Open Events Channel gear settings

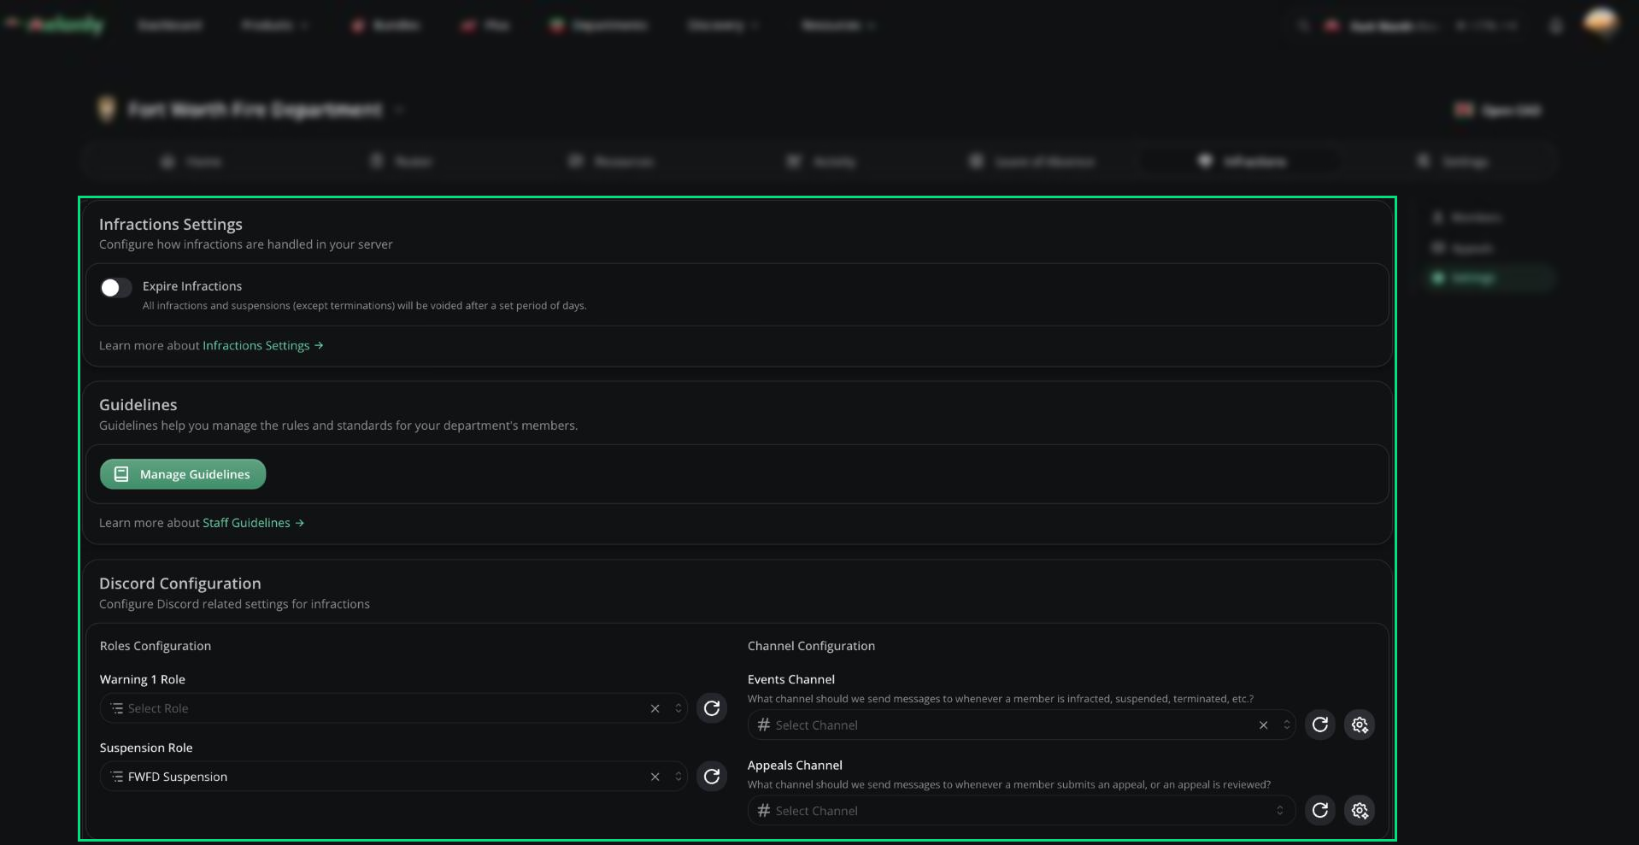[1360, 725]
